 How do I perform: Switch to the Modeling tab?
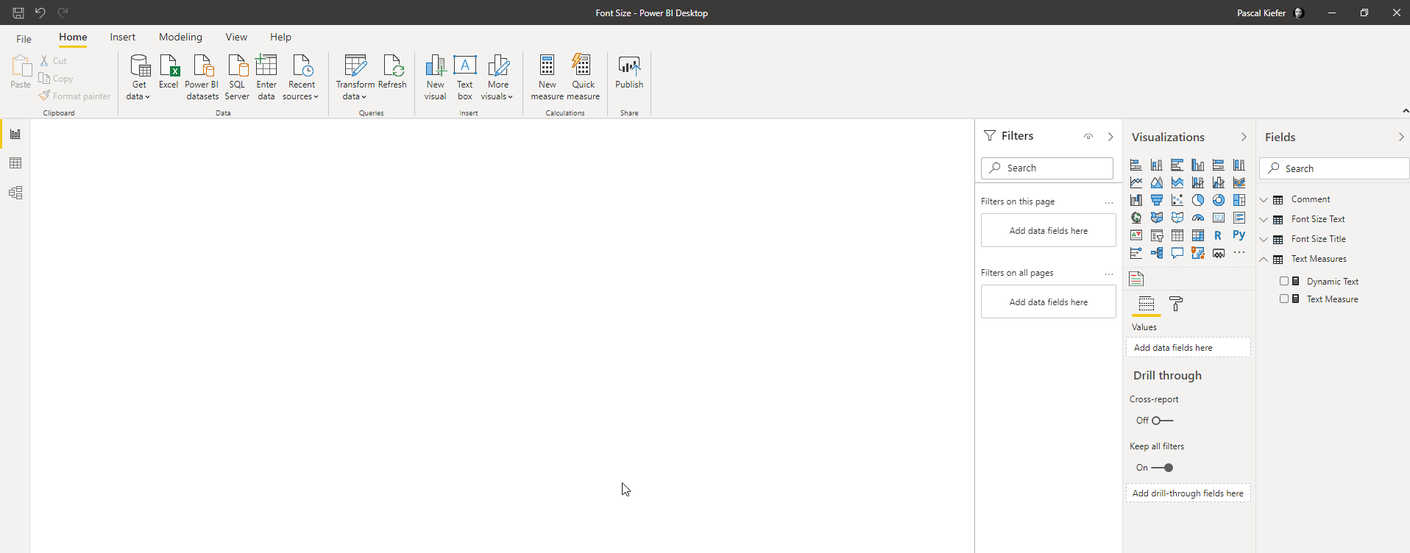point(180,37)
